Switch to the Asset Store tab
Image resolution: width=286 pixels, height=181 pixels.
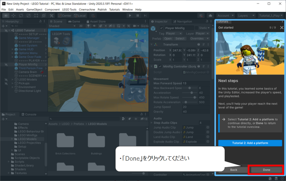(x=96, y=21)
